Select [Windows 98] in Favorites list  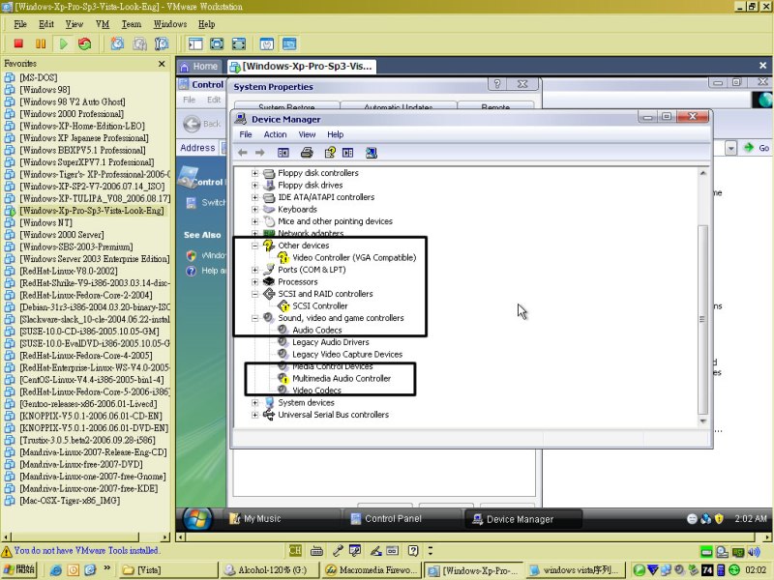45,90
